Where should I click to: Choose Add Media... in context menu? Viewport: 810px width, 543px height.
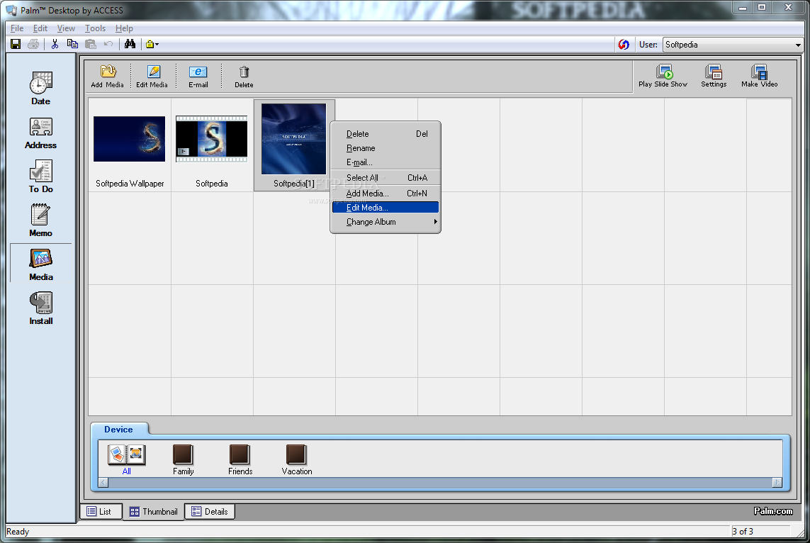386,194
